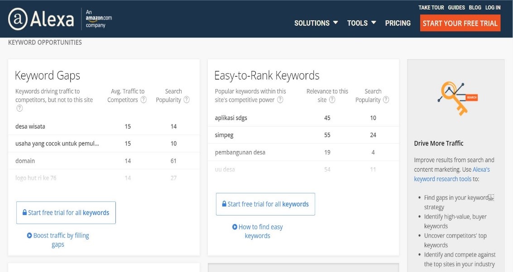Open How to find easy keywords link
Image resolution: width=513 pixels, height=272 pixels.
(258, 231)
